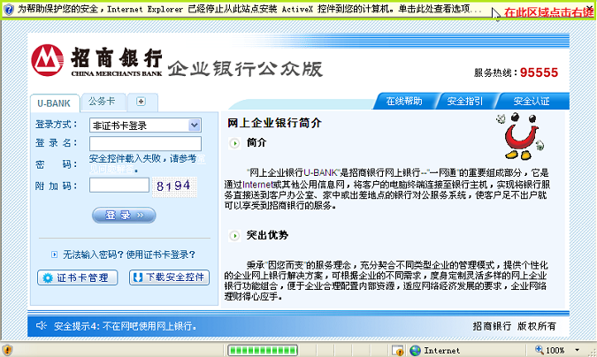Image resolution: width=597 pixels, height=357 pixels.
Task: Click 招商银行 版权所有 footer text
Action: tap(515, 326)
